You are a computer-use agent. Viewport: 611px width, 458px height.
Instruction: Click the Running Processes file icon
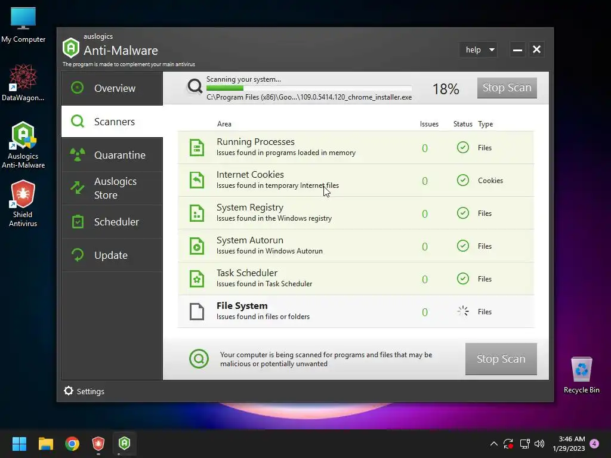[x=197, y=148]
